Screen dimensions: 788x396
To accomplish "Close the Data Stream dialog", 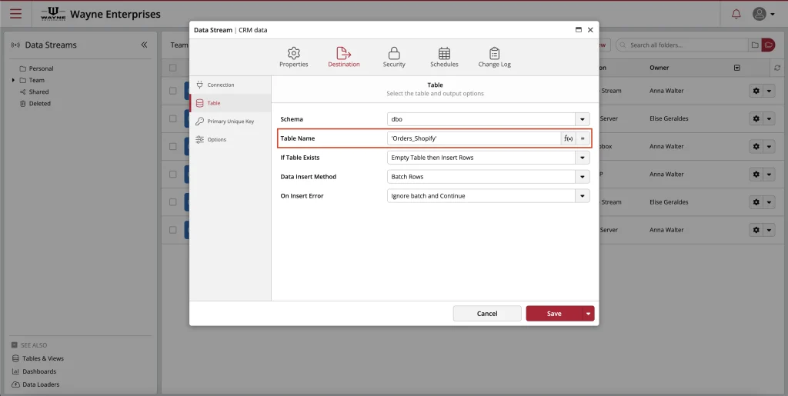I will coord(590,30).
